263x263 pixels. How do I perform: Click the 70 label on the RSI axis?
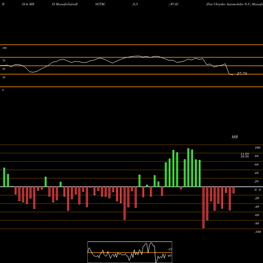click(4, 60)
